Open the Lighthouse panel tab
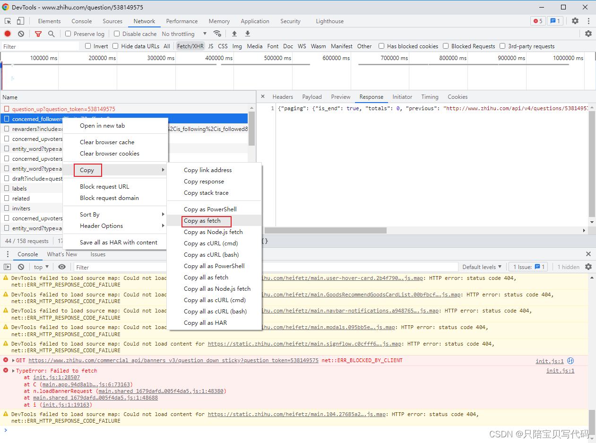 coord(330,21)
